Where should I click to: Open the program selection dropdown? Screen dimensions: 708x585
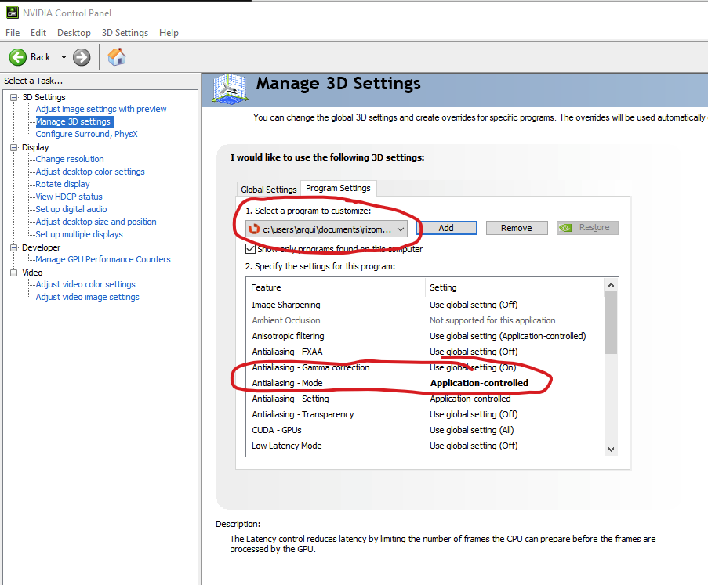tap(326, 229)
